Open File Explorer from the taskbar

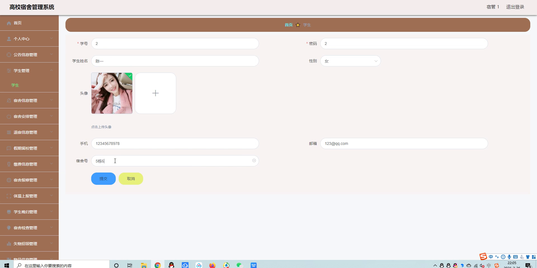[x=144, y=265]
